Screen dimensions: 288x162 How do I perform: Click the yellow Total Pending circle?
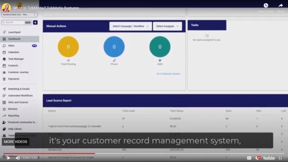[68, 47]
